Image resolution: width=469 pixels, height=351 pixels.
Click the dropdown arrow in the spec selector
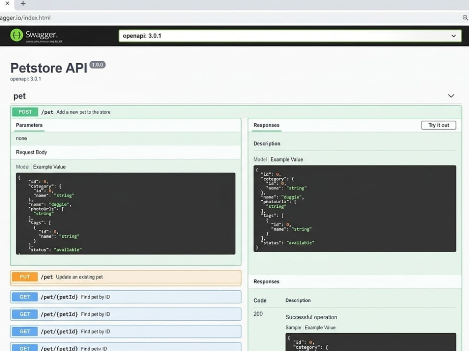pos(454,36)
